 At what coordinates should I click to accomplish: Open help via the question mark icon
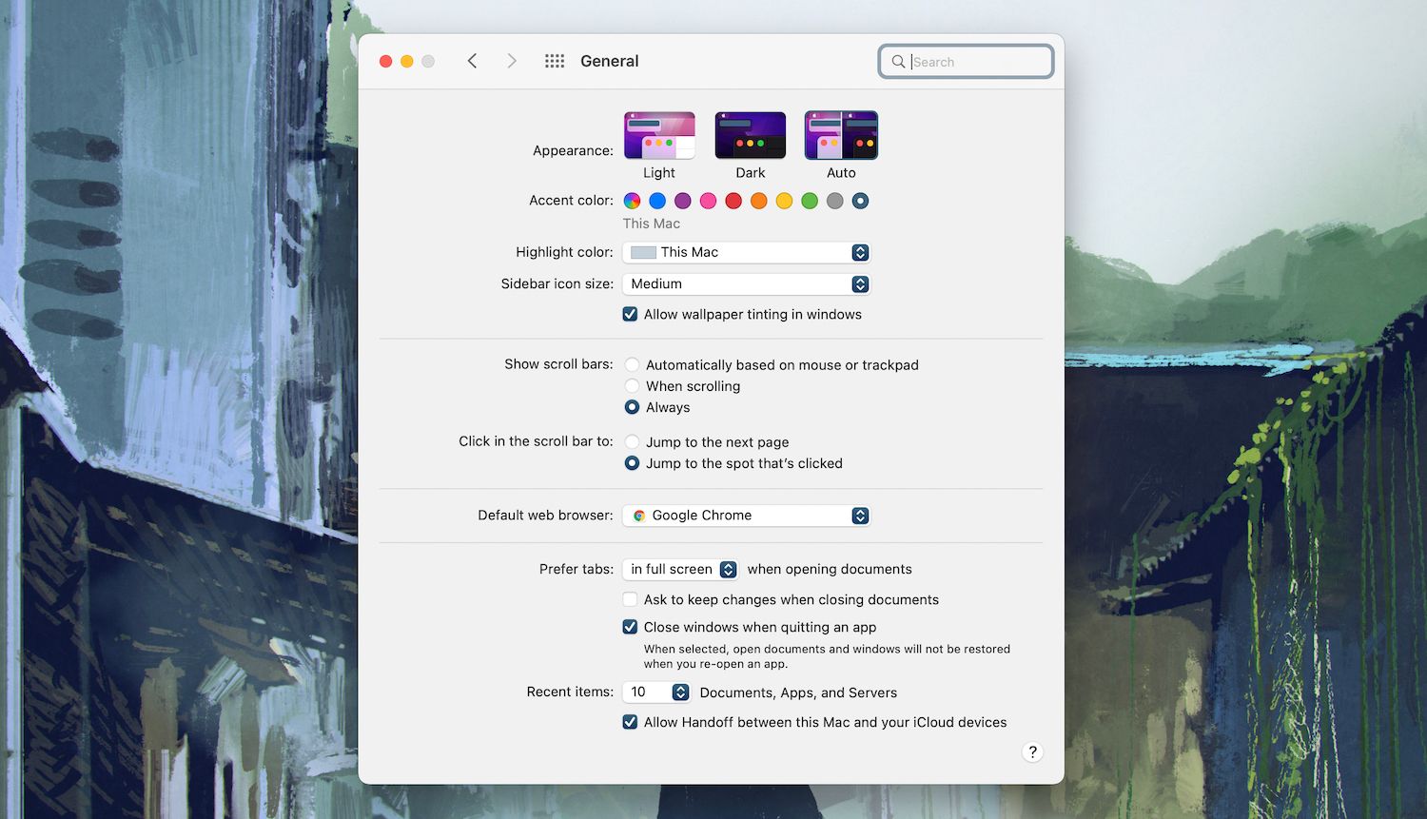coord(1032,751)
